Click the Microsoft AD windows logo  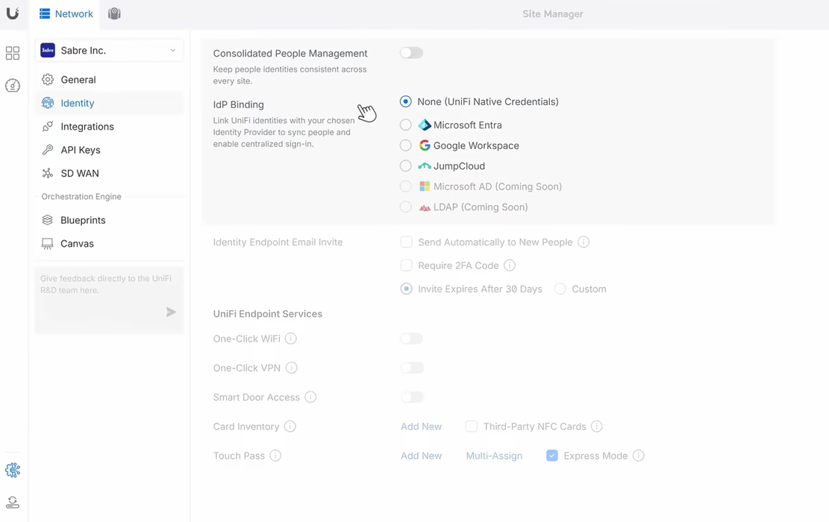click(x=425, y=186)
